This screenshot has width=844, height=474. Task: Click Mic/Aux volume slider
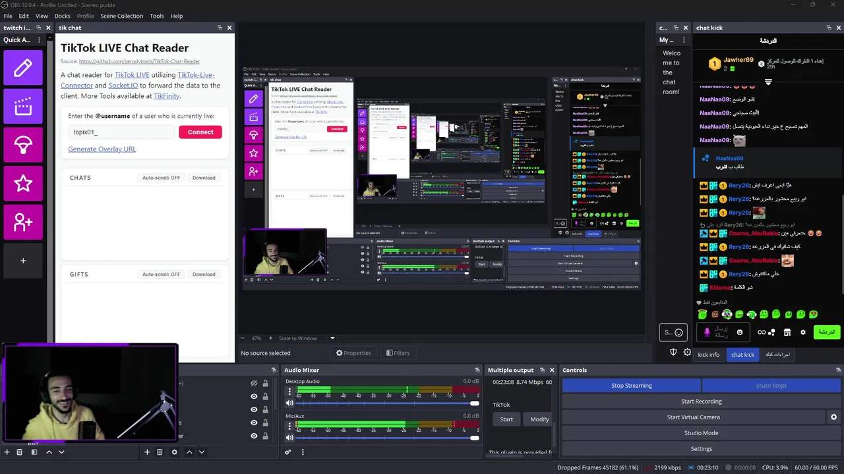coord(388,438)
